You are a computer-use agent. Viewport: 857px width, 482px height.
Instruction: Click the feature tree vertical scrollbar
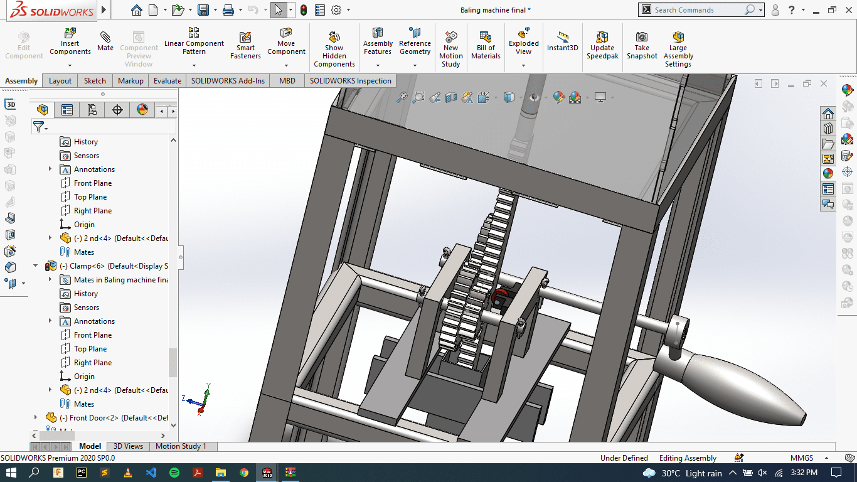tap(173, 362)
